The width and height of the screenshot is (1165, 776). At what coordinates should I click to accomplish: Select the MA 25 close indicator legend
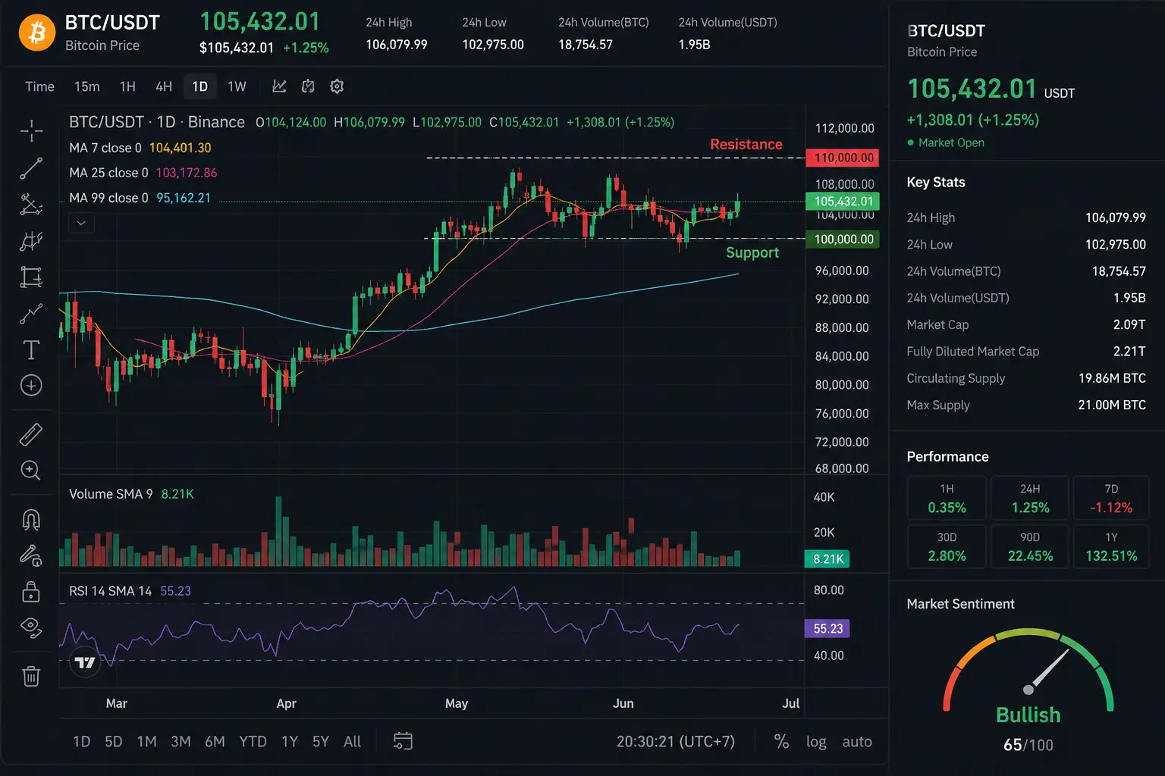143,173
